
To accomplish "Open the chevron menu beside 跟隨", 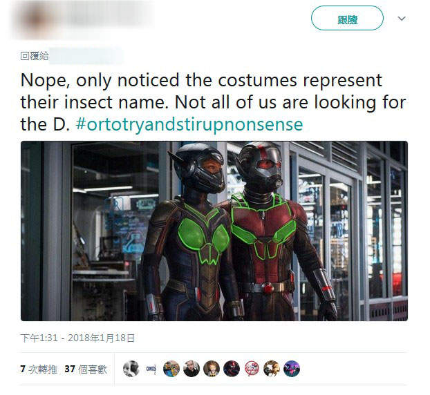I will pyautogui.click(x=402, y=19).
